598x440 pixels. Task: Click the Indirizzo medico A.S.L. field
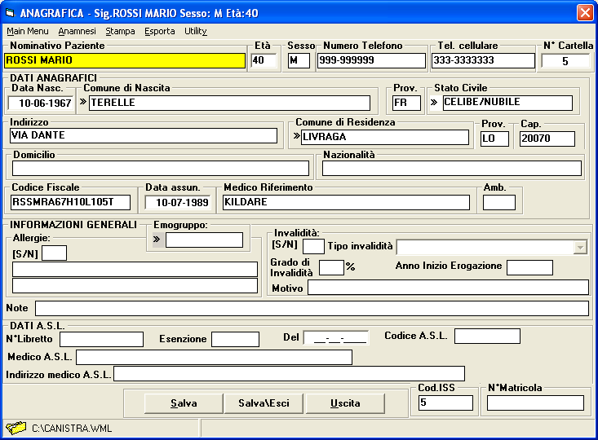[x=289, y=374]
